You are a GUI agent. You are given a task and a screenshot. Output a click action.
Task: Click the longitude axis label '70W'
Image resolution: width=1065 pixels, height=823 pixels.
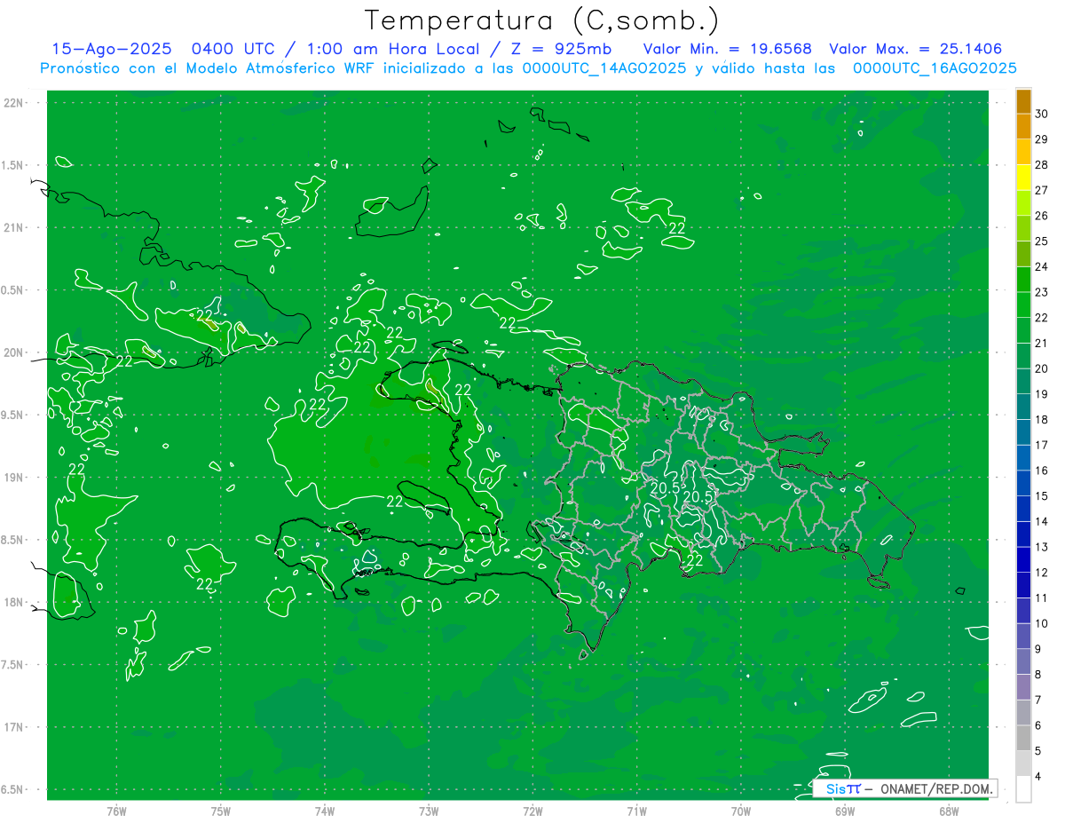point(740,811)
